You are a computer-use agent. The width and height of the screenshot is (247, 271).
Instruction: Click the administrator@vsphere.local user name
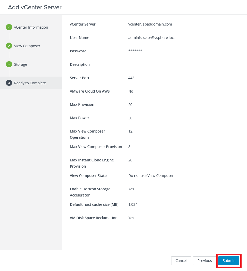152,38
